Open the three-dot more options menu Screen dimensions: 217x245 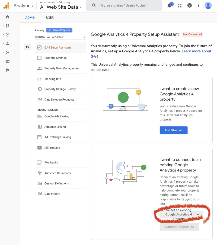pyautogui.click(x=198, y=5)
